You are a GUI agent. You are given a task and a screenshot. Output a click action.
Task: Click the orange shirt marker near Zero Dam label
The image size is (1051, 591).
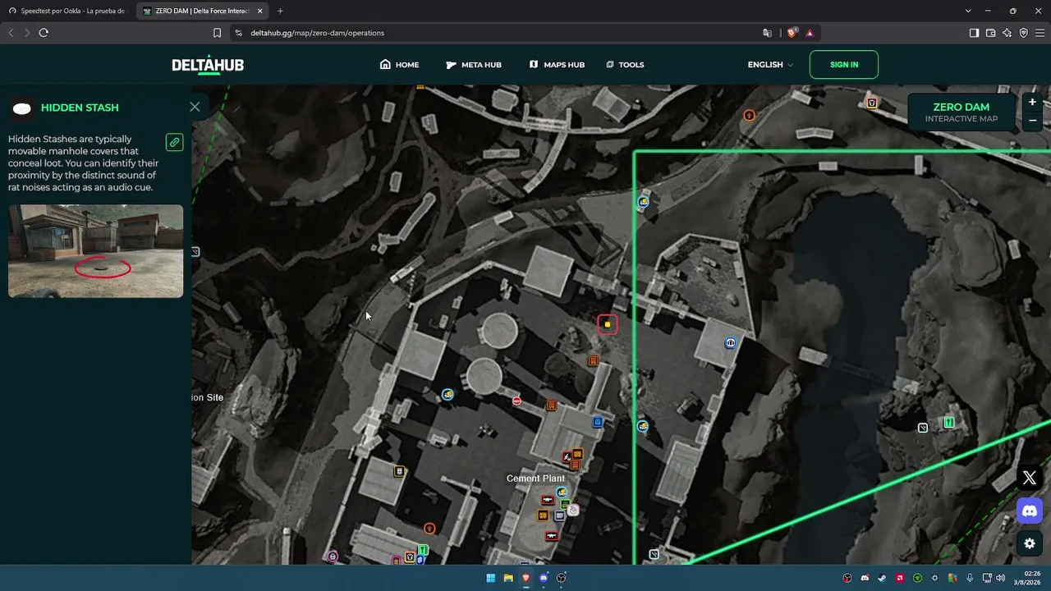click(872, 103)
